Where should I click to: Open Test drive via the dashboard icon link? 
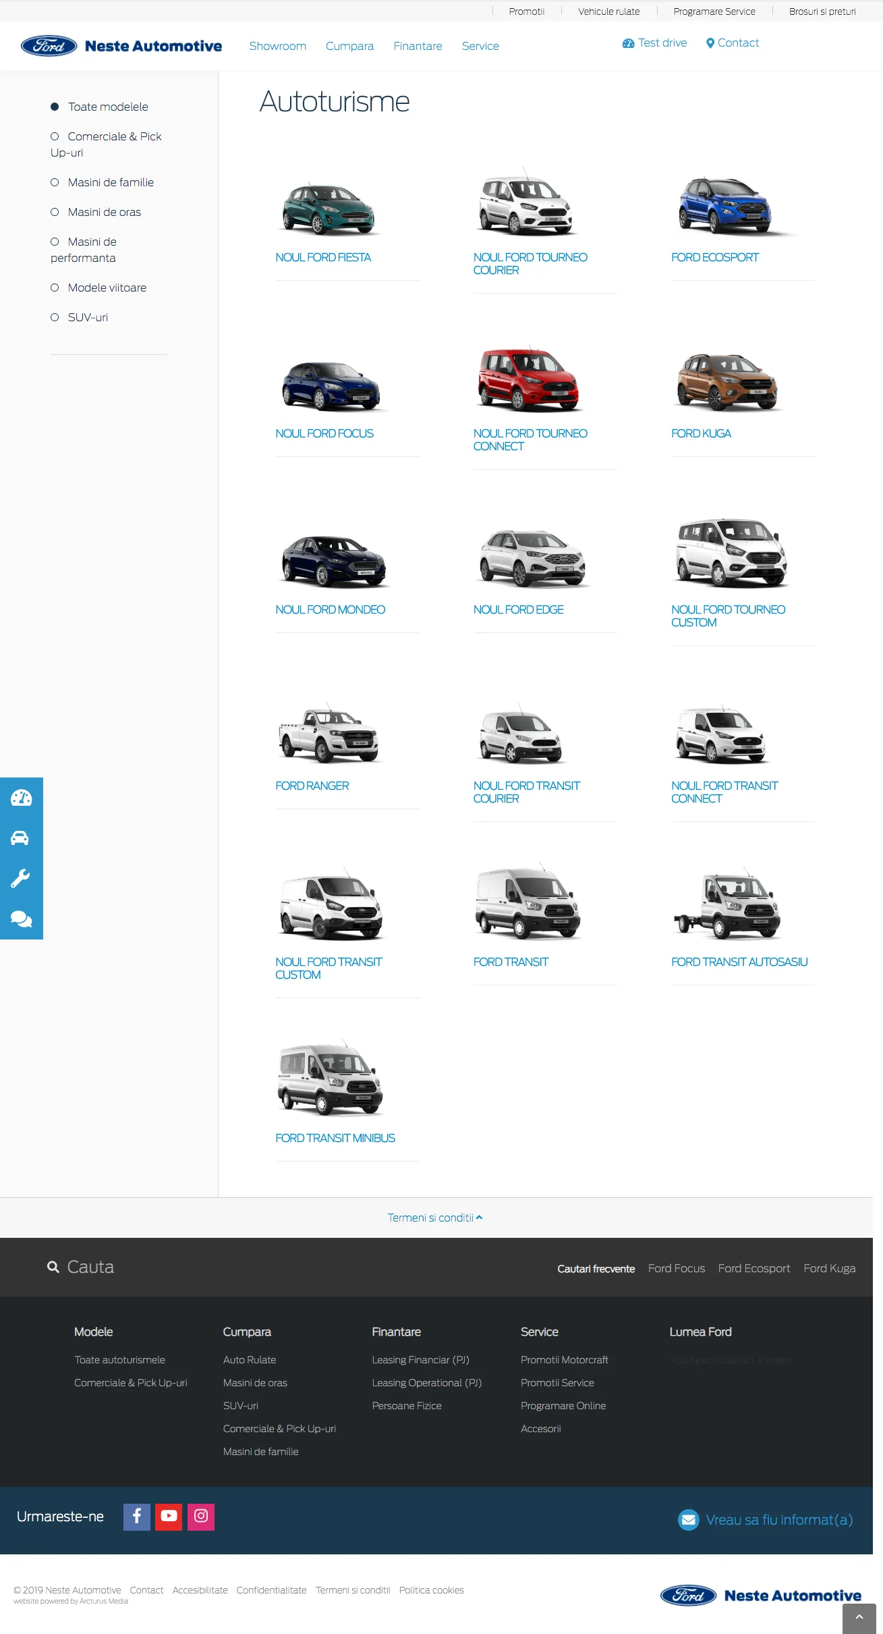[x=654, y=43]
